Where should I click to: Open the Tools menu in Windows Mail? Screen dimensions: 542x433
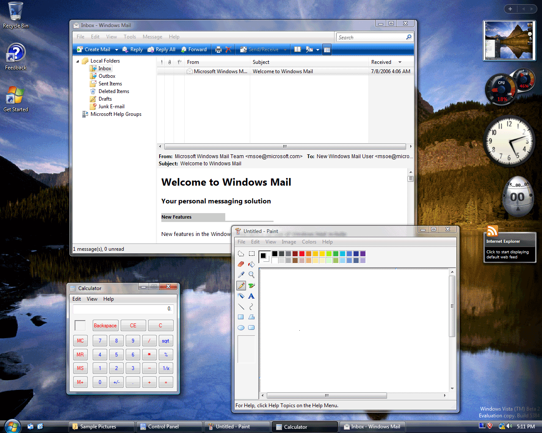coord(130,37)
